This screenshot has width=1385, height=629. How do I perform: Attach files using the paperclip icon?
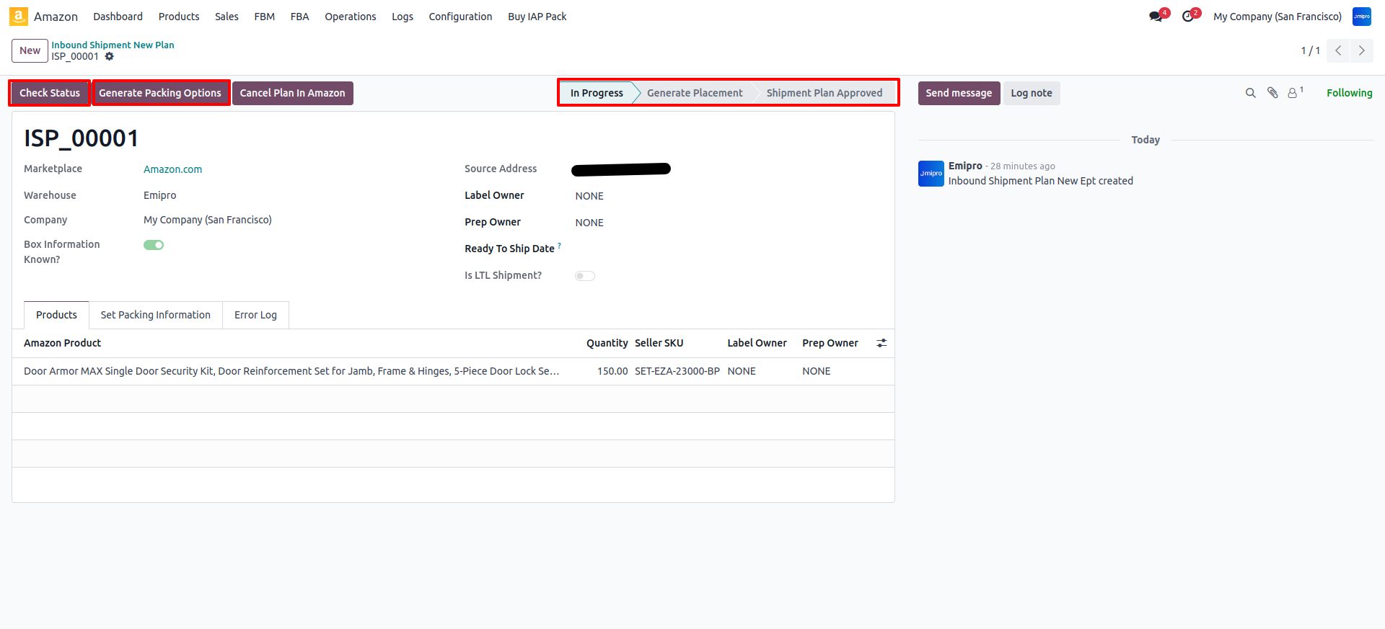click(1272, 93)
